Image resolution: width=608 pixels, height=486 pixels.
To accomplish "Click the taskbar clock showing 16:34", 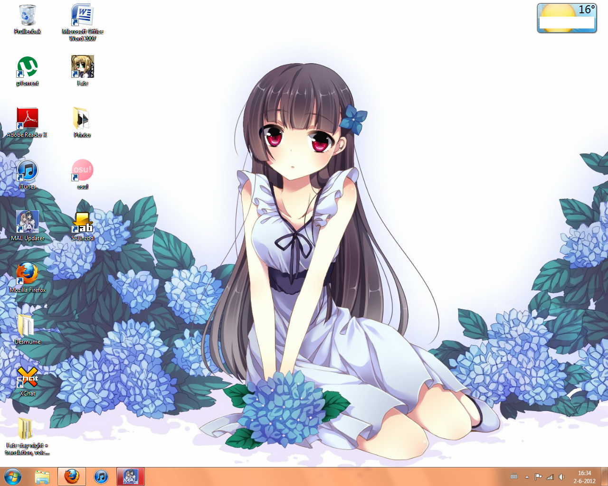I will [x=584, y=477].
